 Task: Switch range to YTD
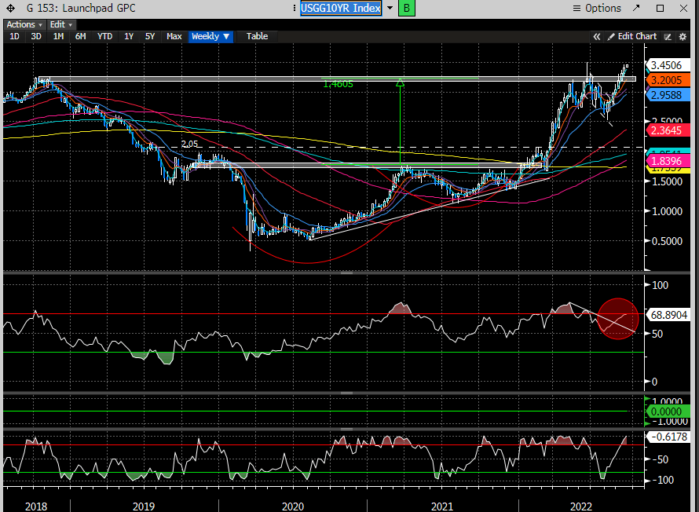(x=104, y=36)
